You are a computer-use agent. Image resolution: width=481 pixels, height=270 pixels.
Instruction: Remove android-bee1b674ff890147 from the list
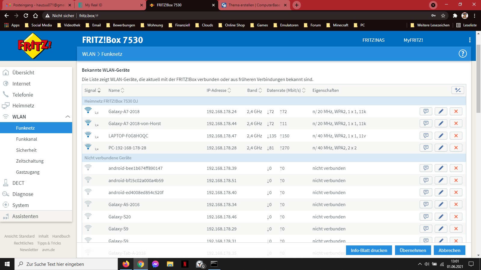pos(456,168)
